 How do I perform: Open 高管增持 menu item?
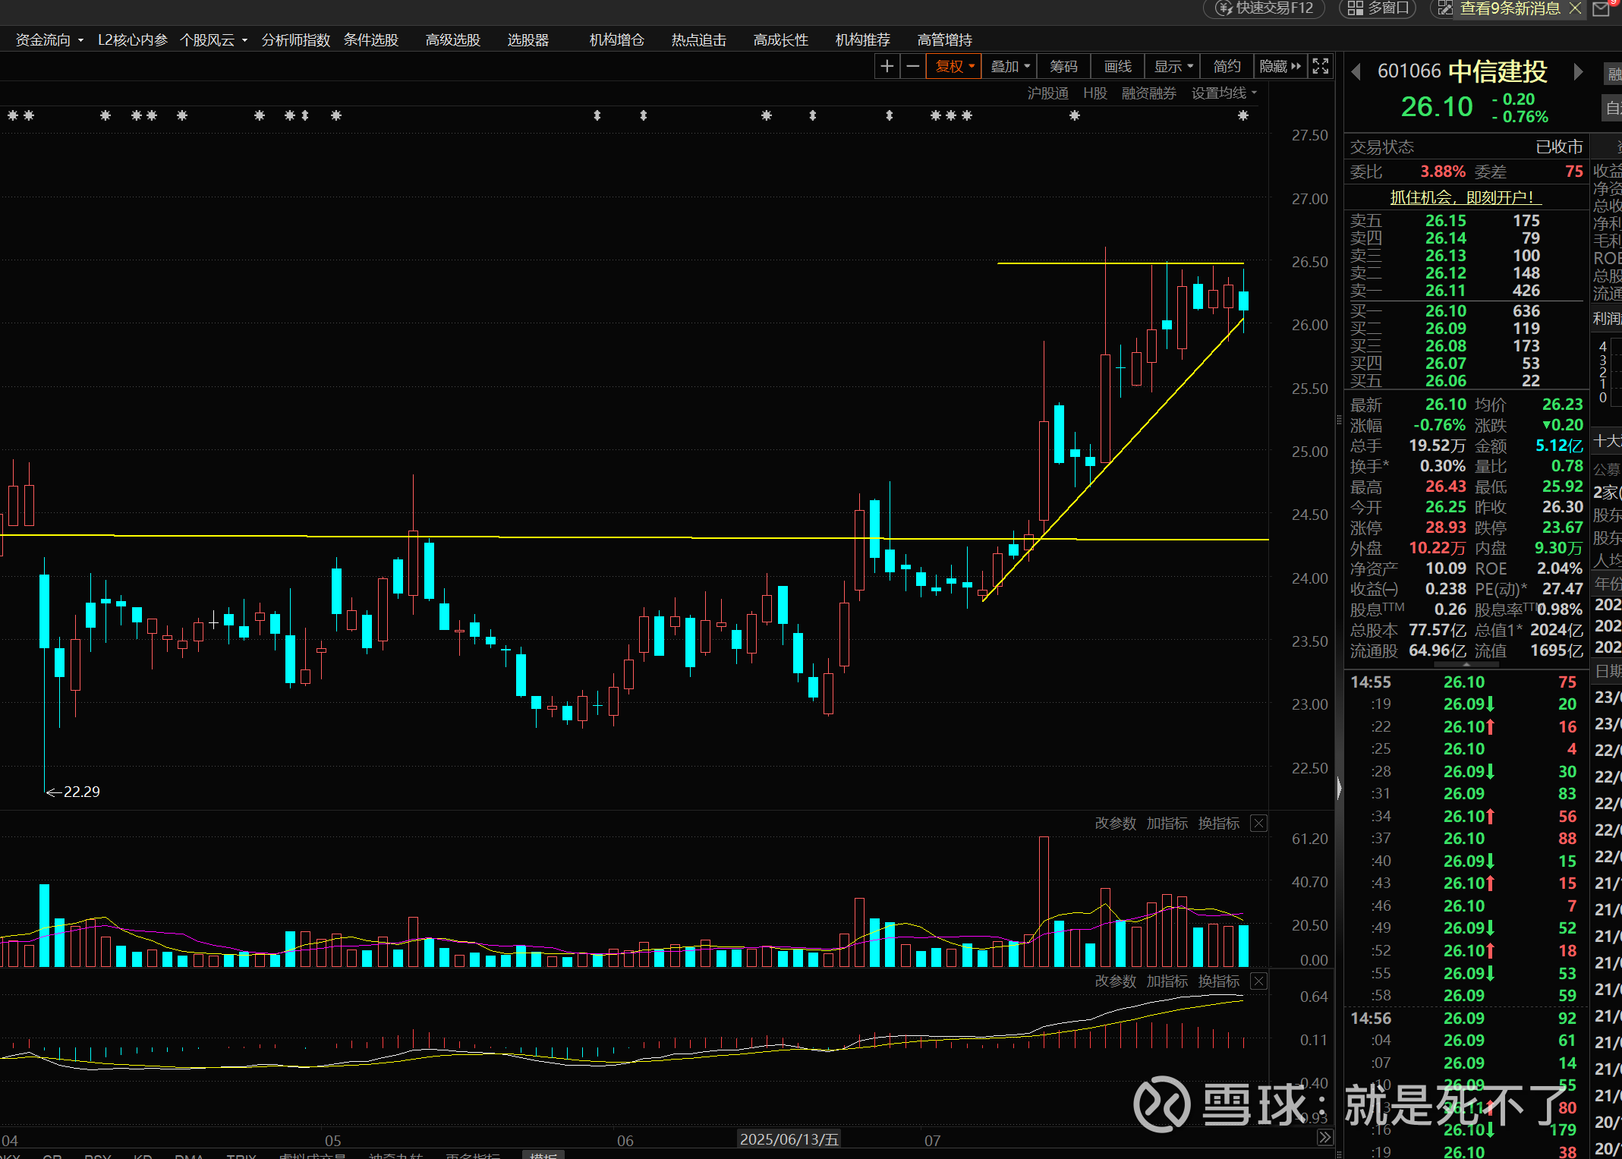pyautogui.click(x=945, y=39)
